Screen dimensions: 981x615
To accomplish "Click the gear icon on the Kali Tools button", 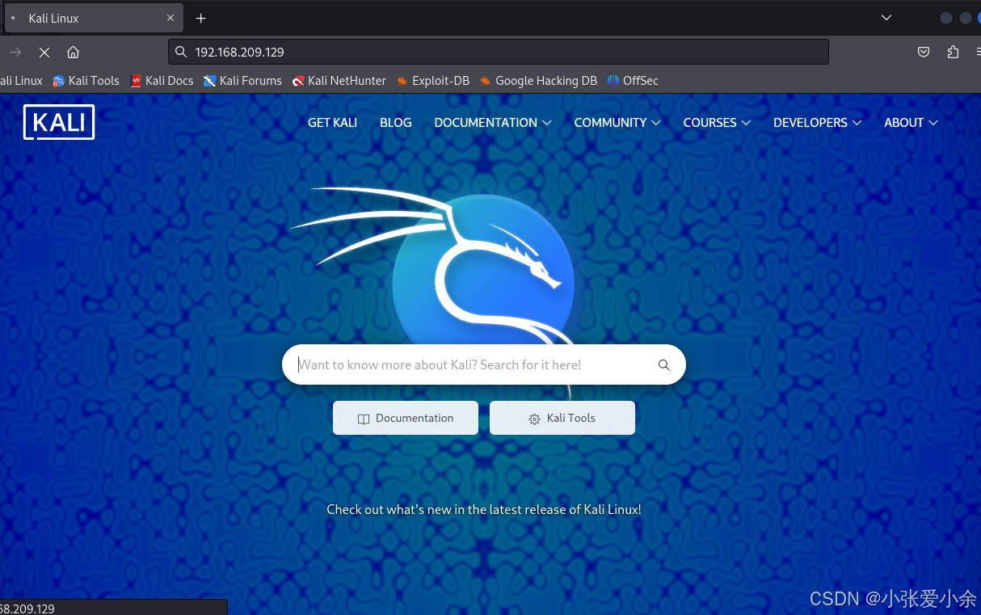I will coord(534,419).
